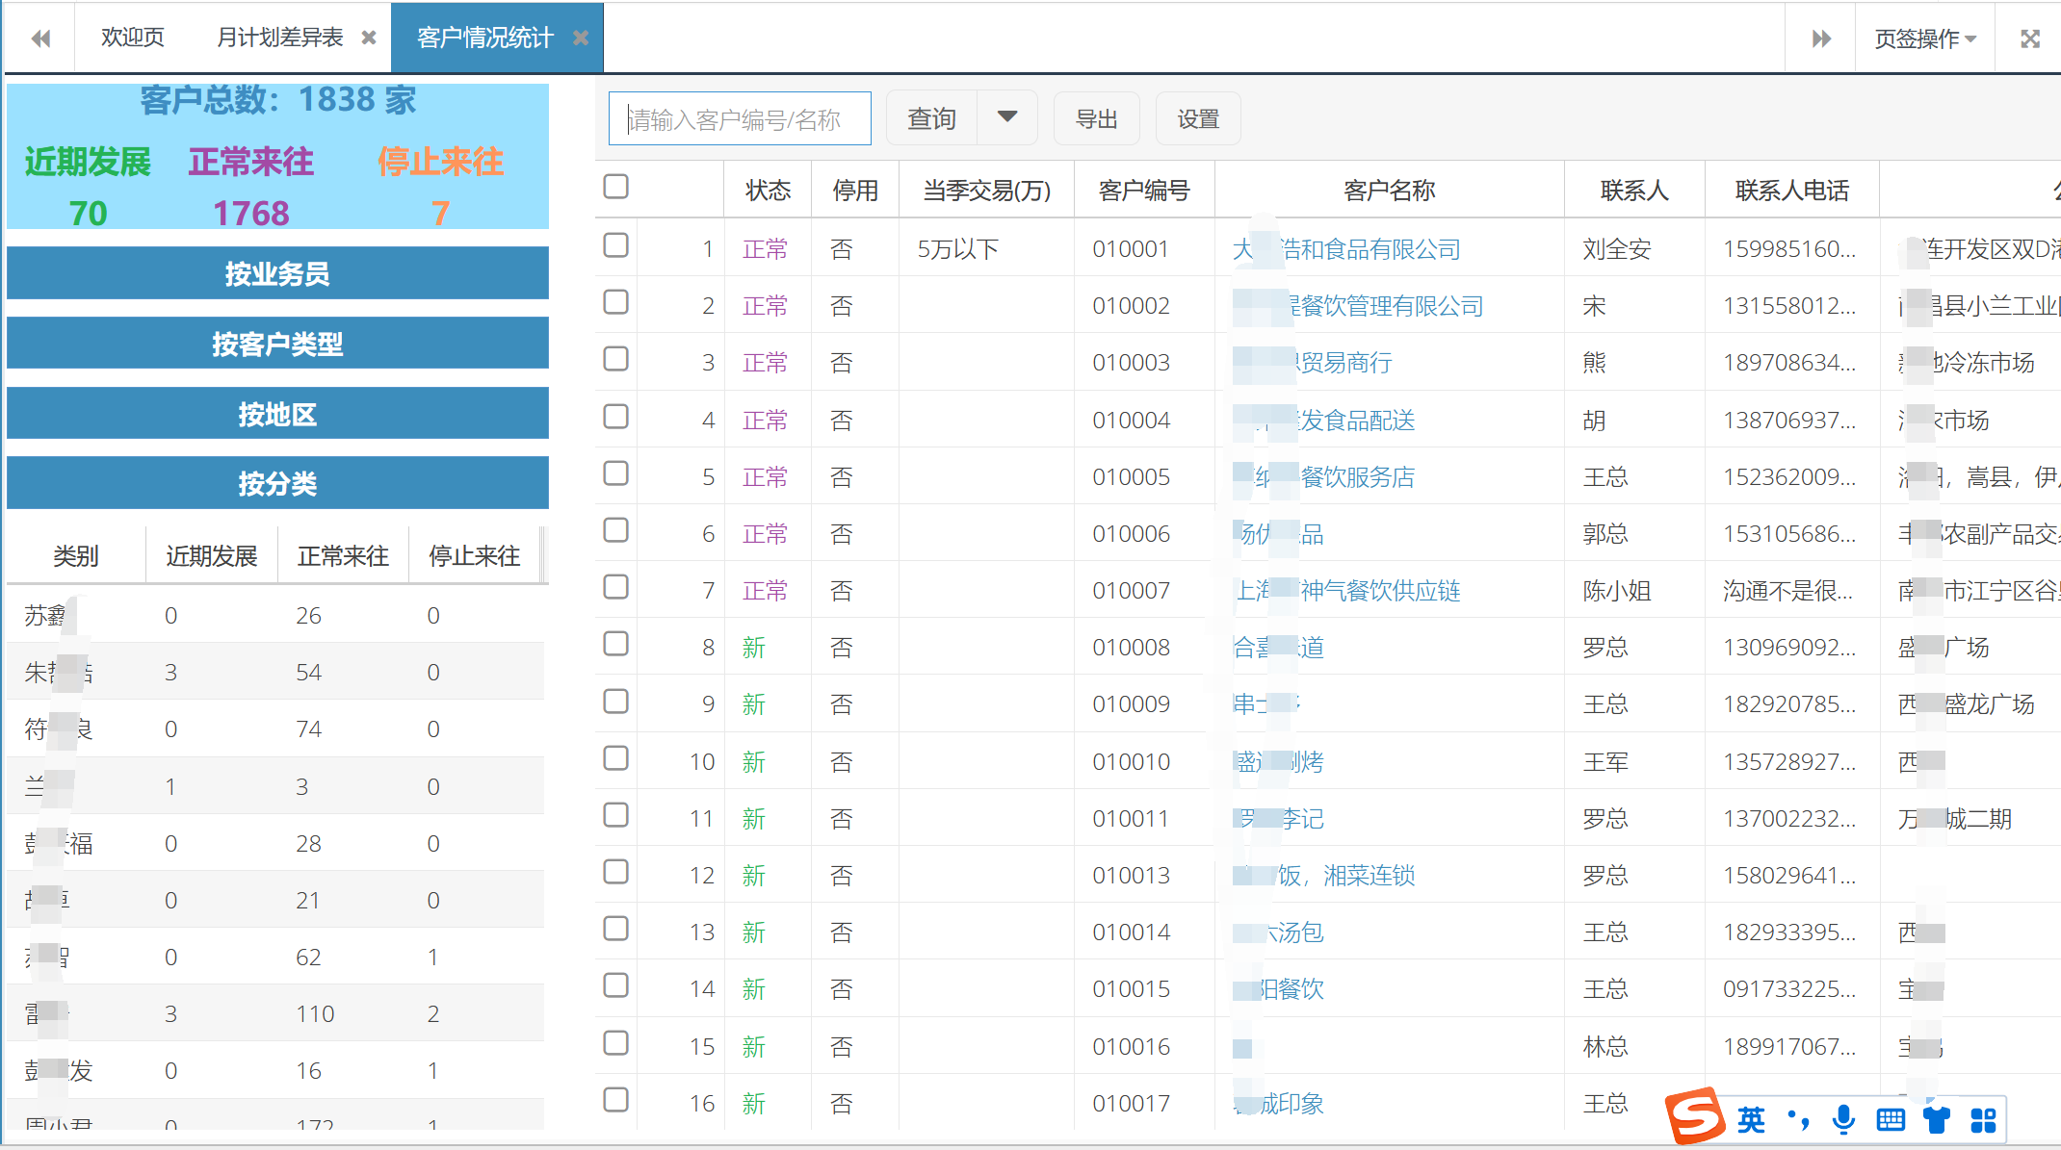Expand the 查询 dropdown arrow
Image resolution: width=2061 pixels, height=1150 pixels.
coord(1007,117)
